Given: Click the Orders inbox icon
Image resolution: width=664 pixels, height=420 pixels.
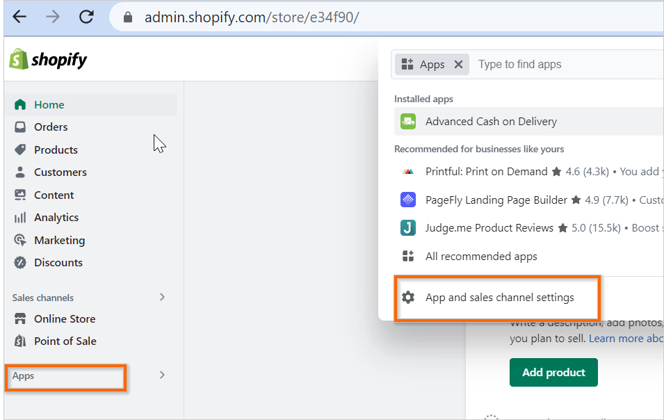Looking at the screenshot, I should point(20,127).
